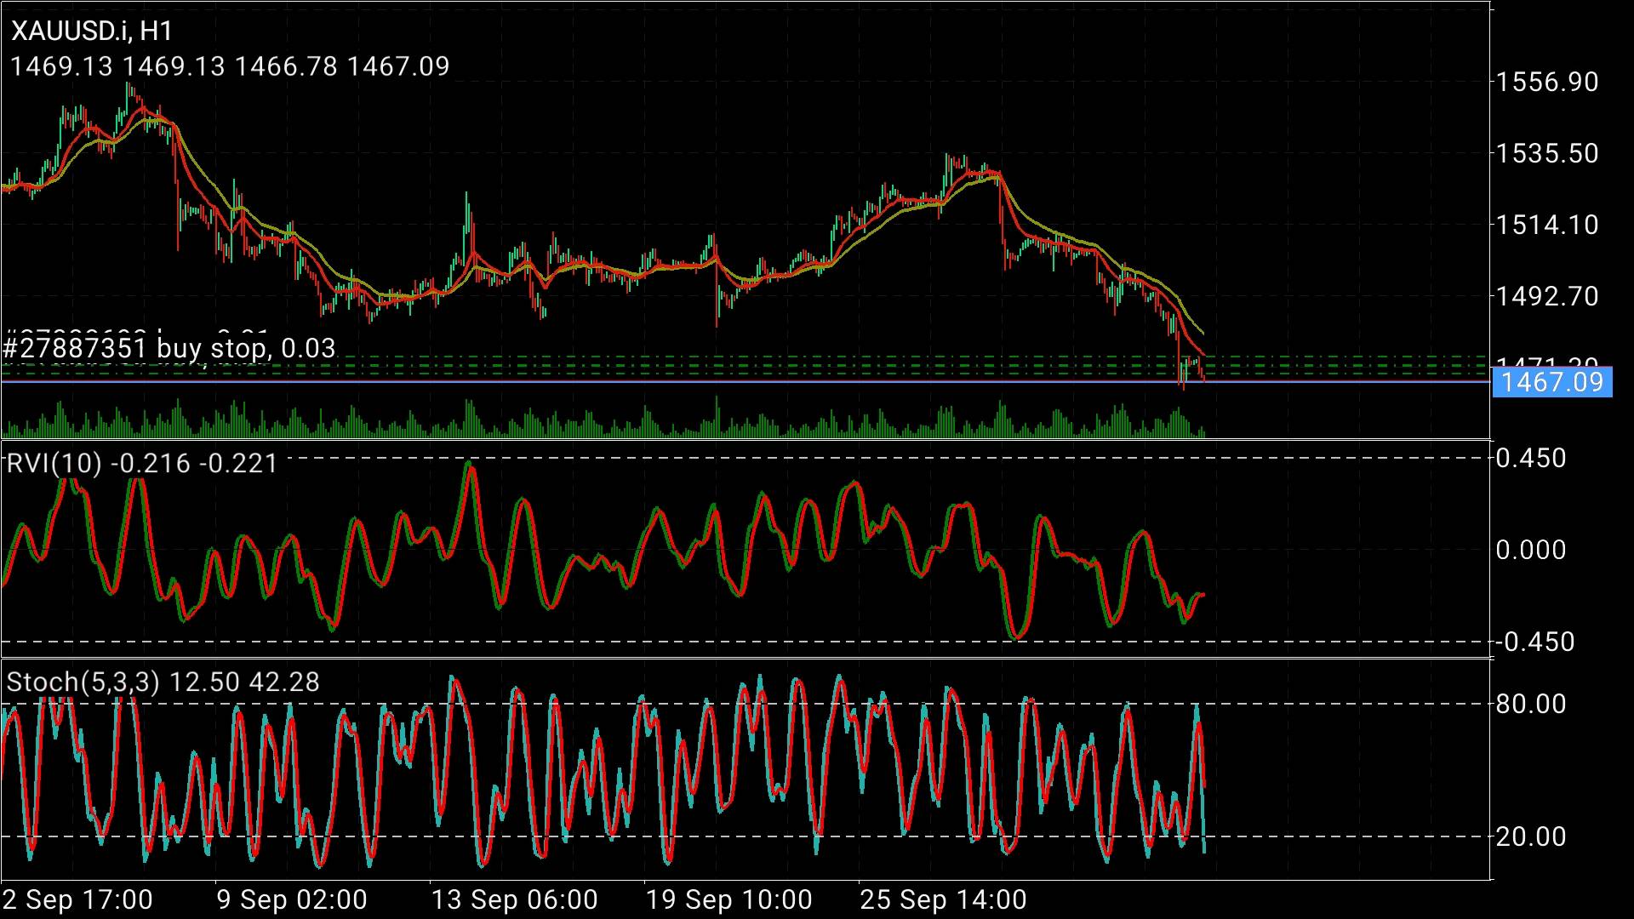Screen dimensions: 1634x919
Task: Click the 80.00 Stochastic overbought level label
Action: click(x=1531, y=705)
